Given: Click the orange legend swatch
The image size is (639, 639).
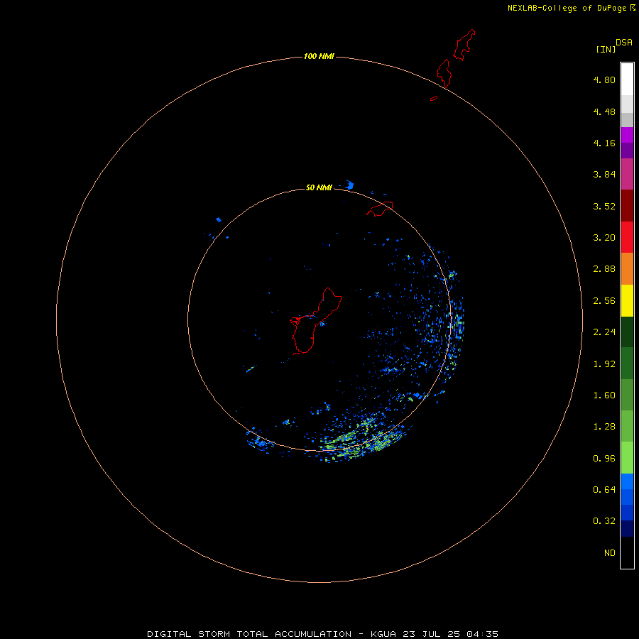Looking at the screenshot, I should pos(627,268).
